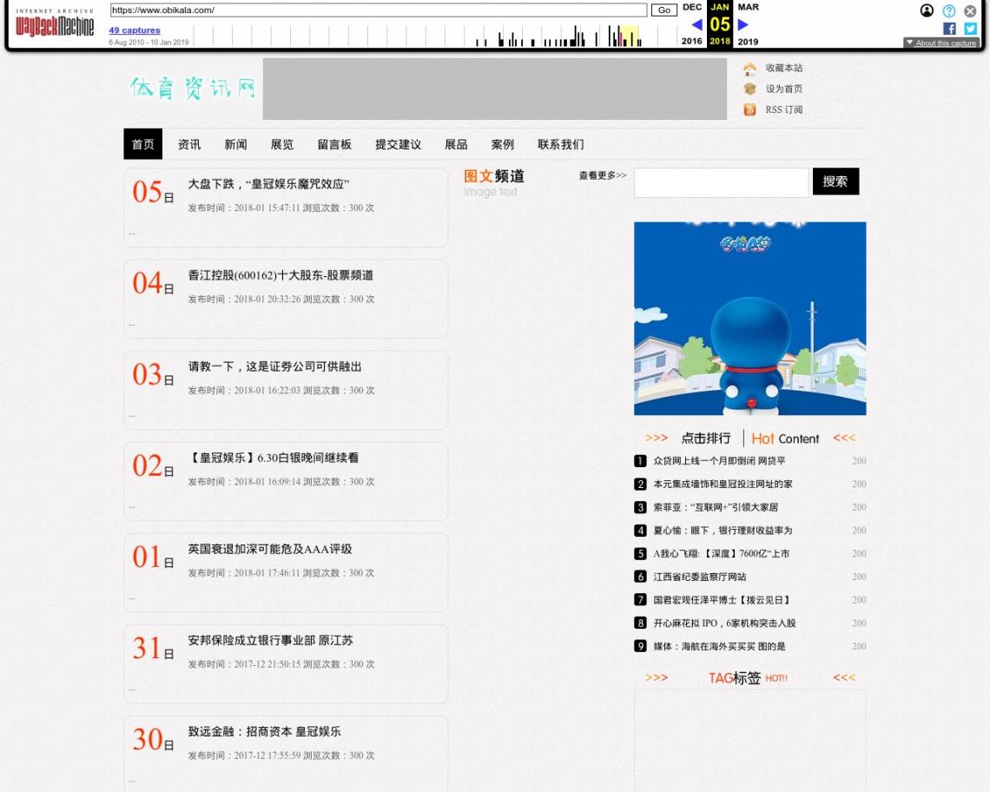Click the RSS 订阅 link
The height and width of the screenshot is (792, 990).
point(784,110)
